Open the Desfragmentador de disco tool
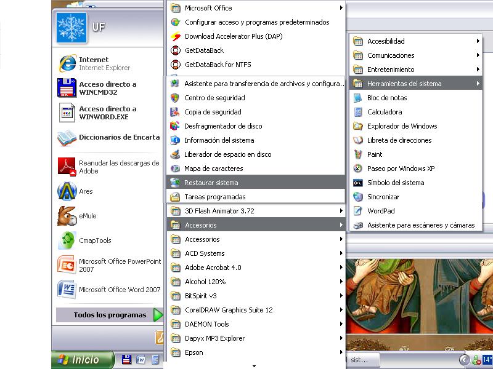Viewport: 493px width, 369px height. [222, 126]
